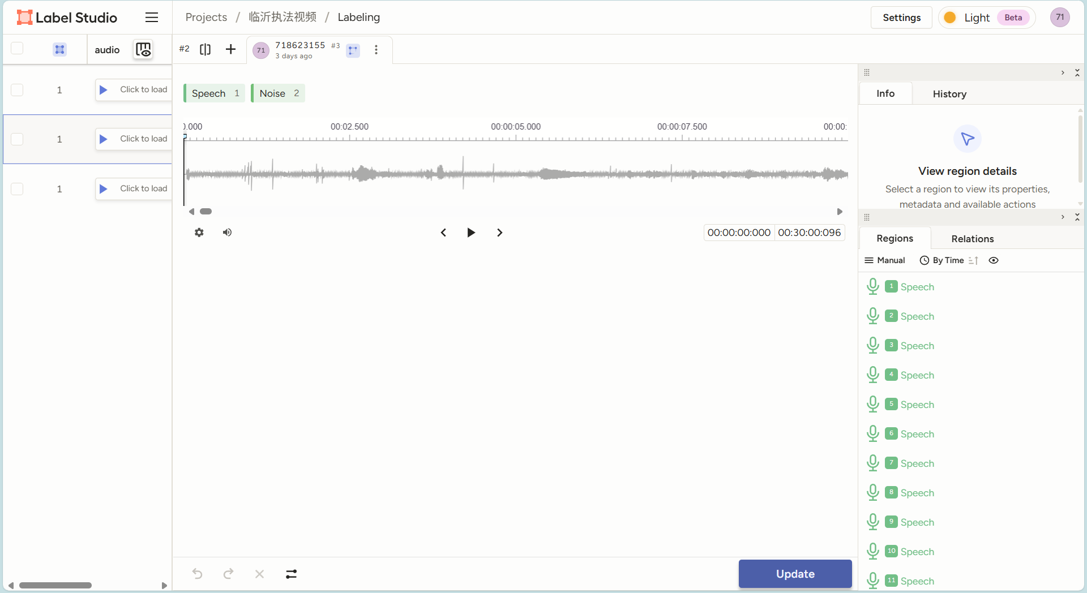Click the audio volume speaker icon
Image resolution: width=1087 pixels, height=593 pixels.
(x=227, y=233)
